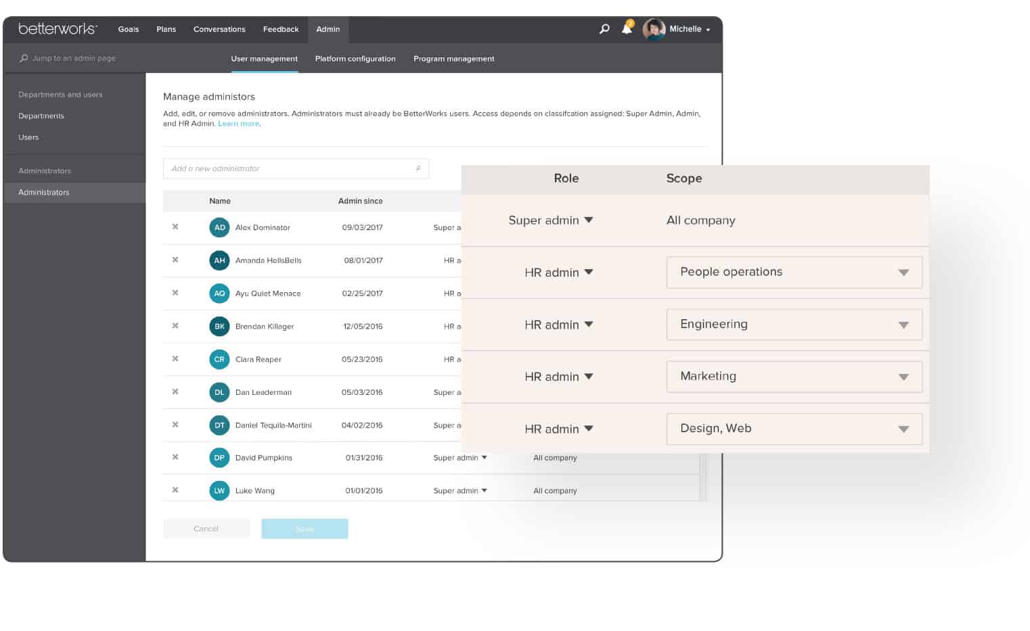The height and width of the screenshot is (631, 1030).
Task: Remove administrator Alex Dominator with X icon
Action: click(175, 227)
